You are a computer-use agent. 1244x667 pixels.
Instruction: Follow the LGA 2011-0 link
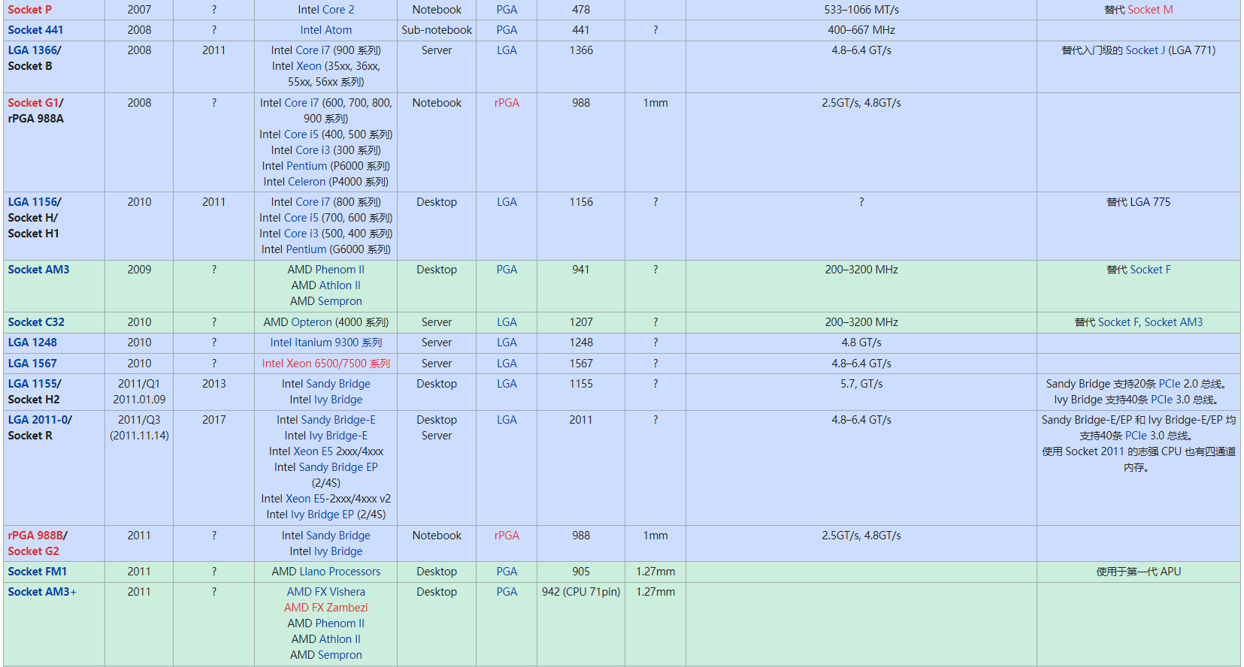point(38,420)
